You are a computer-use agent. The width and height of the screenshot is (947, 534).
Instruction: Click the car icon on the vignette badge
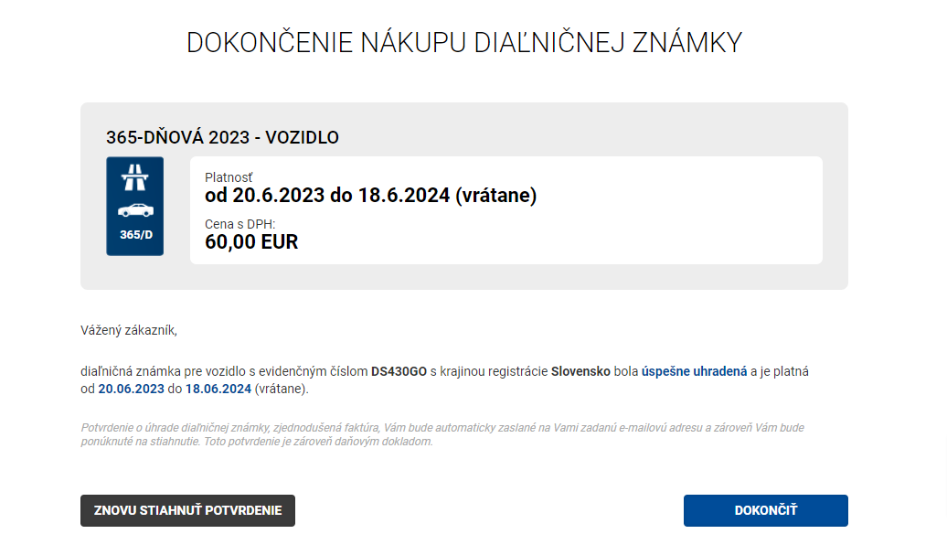click(x=135, y=209)
